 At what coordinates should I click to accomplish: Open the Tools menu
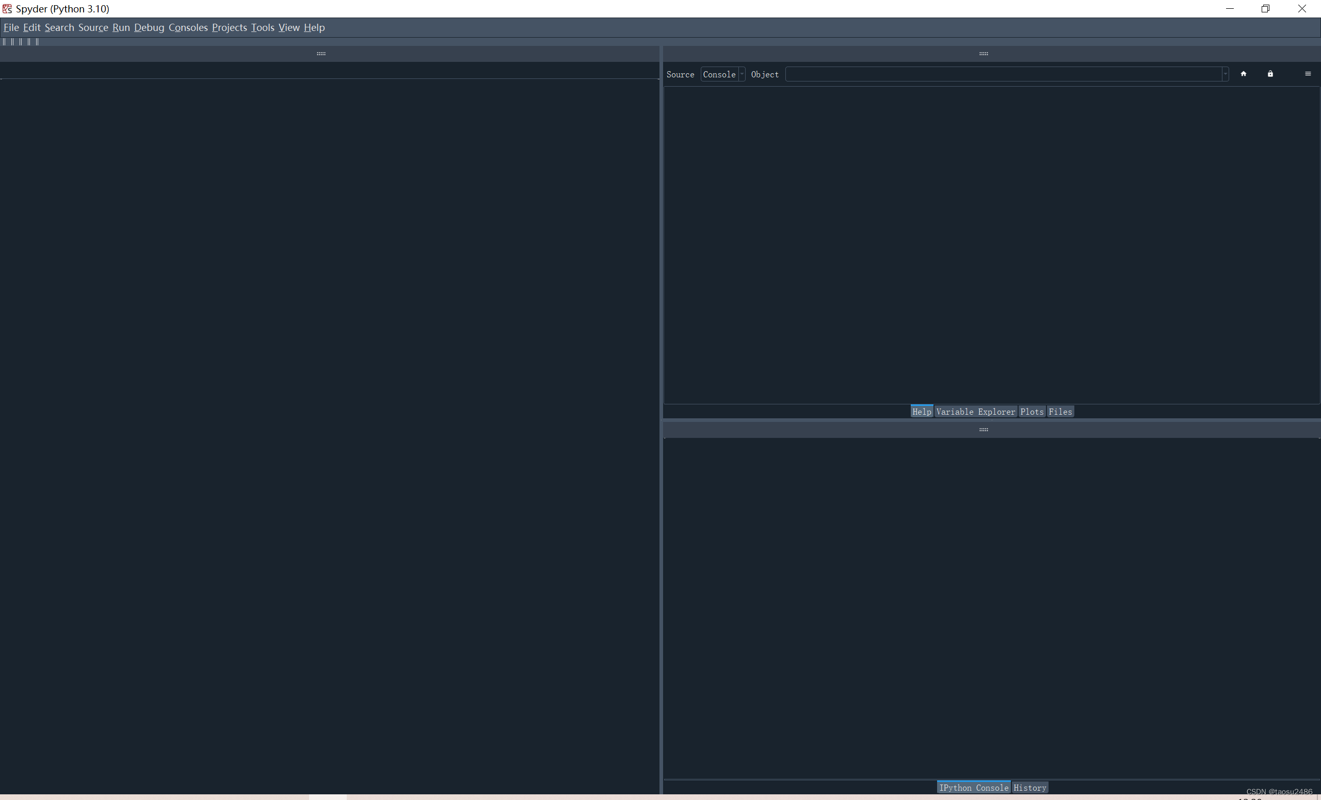[262, 27]
